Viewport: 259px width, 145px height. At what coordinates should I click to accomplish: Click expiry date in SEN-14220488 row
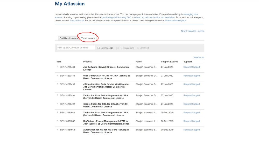tap(167, 67)
